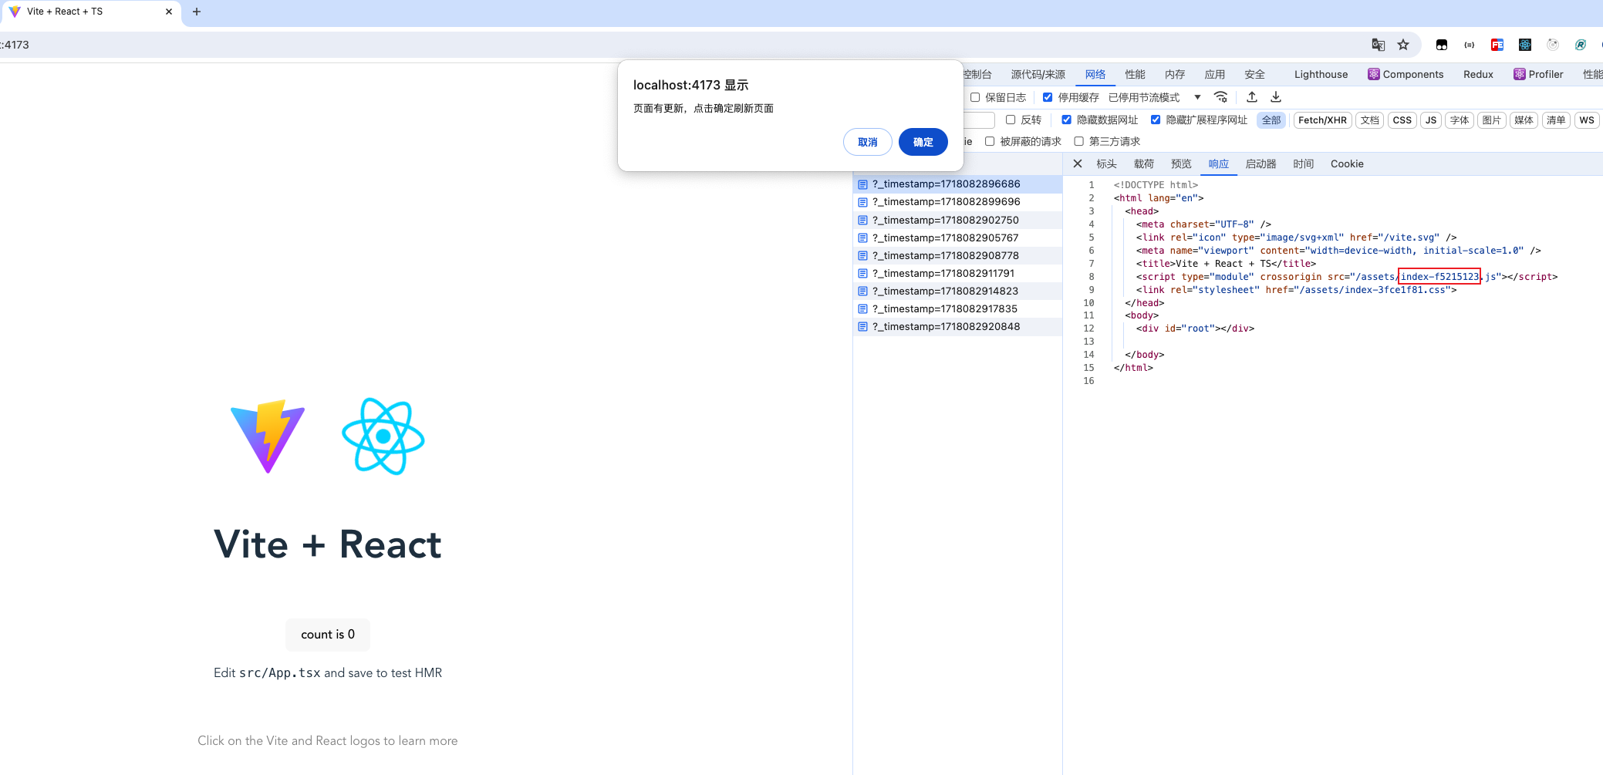Open network conditions wifi-gear icon
This screenshot has height=775, width=1603.
click(x=1220, y=97)
